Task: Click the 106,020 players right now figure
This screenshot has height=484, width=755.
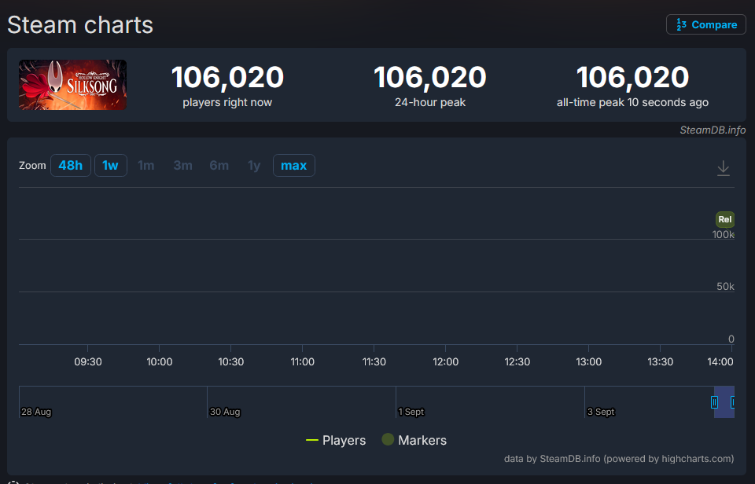Action: [x=227, y=78]
